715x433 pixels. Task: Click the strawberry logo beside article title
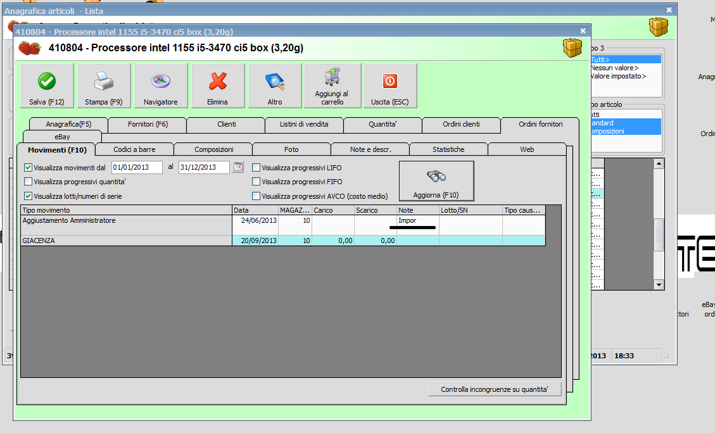(x=30, y=48)
